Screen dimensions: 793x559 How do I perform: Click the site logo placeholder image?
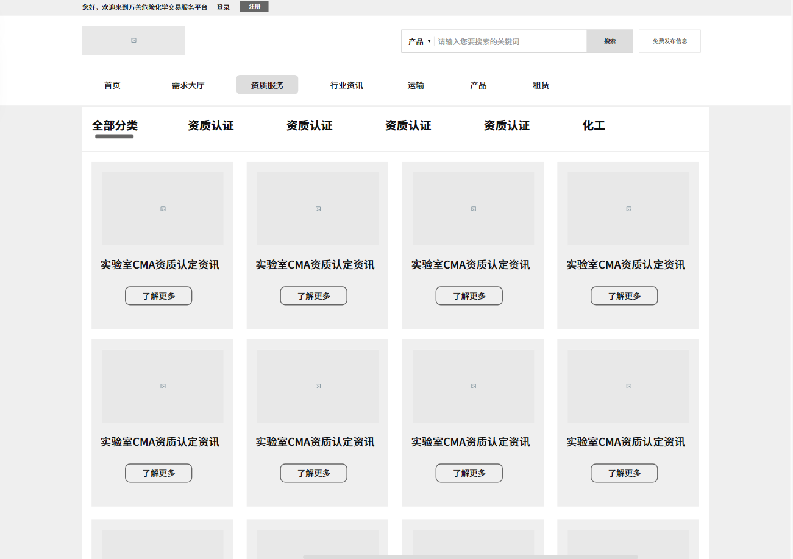pos(133,40)
